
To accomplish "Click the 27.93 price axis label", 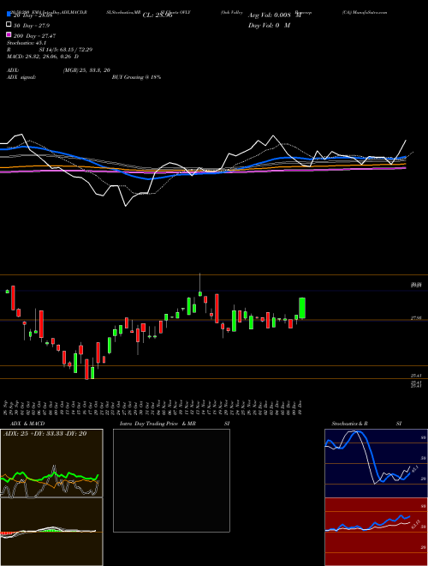I will click(416, 318).
